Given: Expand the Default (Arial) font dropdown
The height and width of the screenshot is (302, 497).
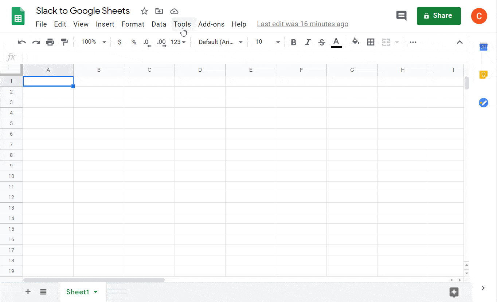Looking at the screenshot, I should tap(220, 42).
